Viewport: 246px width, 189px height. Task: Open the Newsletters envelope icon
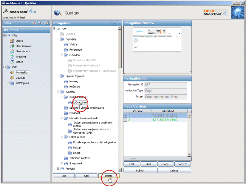point(12,51)
